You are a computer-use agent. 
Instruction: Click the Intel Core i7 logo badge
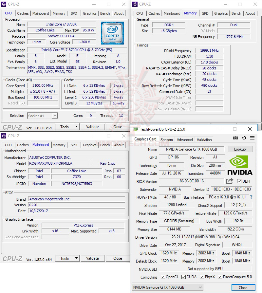pyautogui.click(x=112, y=33)
